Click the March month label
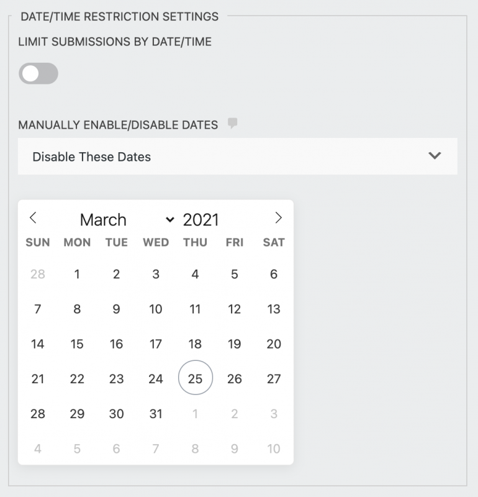478x497 pixels. [103, 219]
